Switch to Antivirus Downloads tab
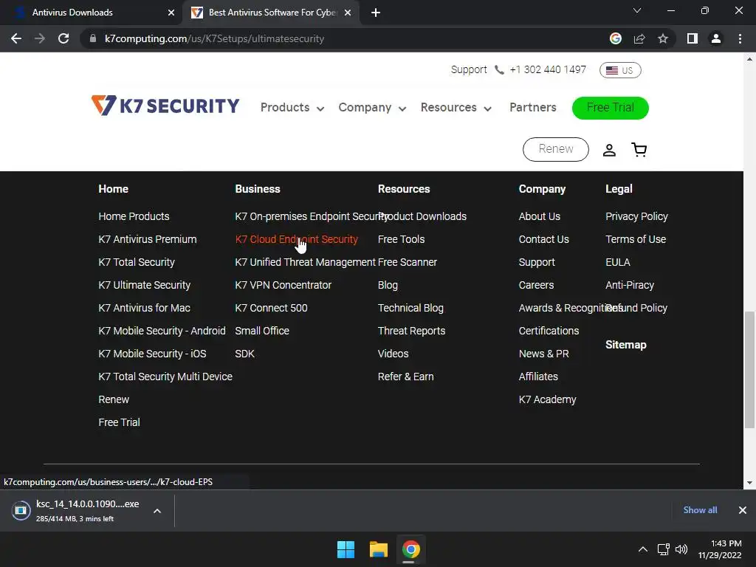 pyautogui.click(x=92, y=13)
